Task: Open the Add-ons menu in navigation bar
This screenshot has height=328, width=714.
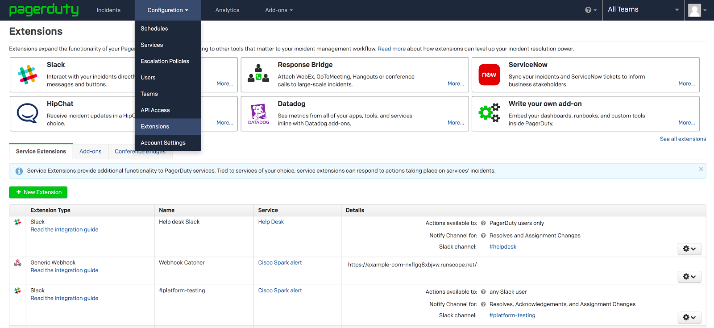Action: coord(278,10)
